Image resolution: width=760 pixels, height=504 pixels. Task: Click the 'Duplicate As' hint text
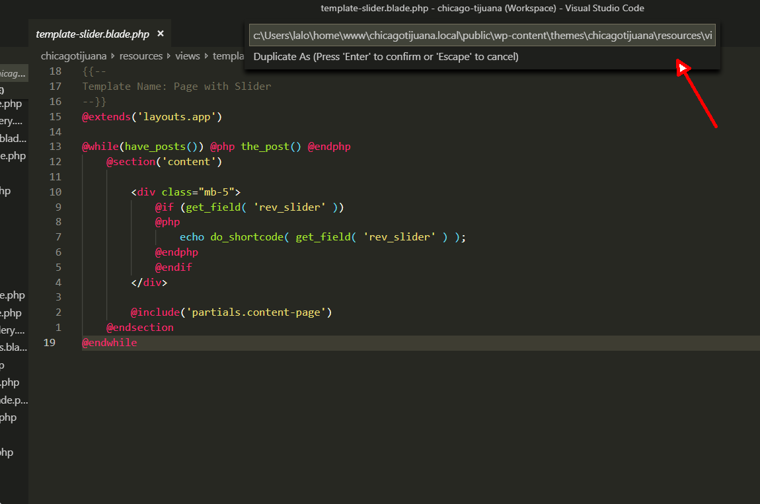click(x=386, y=57)
